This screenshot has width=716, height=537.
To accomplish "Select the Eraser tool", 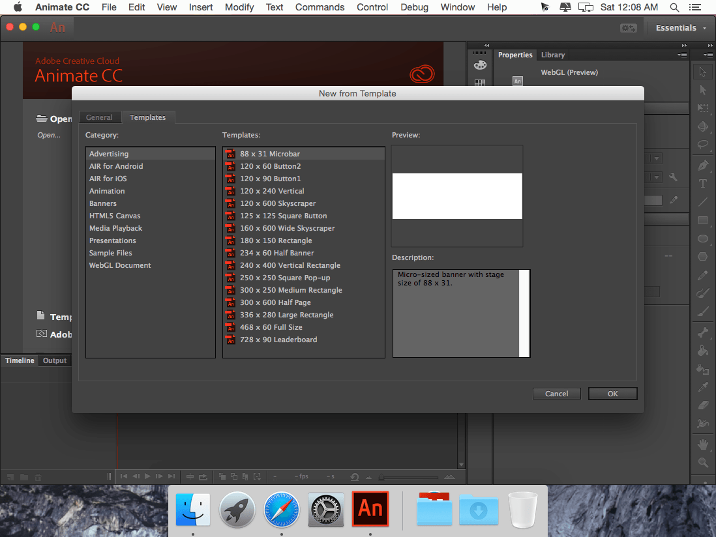I will (703, 405).
